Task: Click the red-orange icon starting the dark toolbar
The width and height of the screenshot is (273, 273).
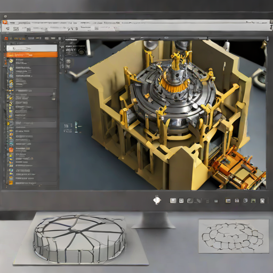Action: pos(6,38)
